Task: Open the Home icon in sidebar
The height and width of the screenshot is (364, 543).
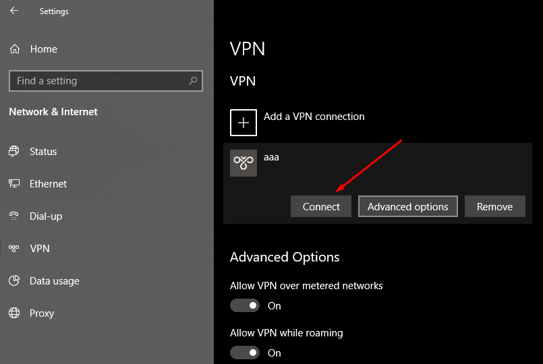Action: [x=15, y=49]
